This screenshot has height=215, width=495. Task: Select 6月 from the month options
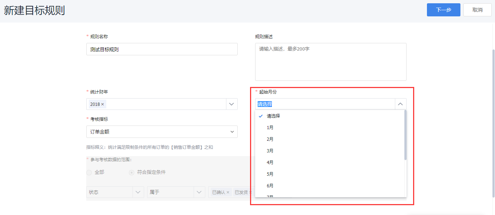click(x=270, y=186)
